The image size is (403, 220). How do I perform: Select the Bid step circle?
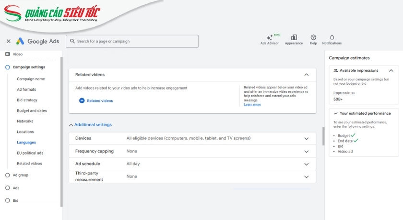coord(7,200)
